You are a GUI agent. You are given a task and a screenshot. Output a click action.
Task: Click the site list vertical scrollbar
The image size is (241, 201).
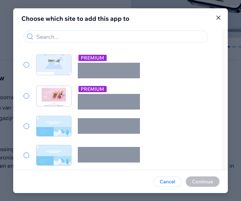coord(223,99)
